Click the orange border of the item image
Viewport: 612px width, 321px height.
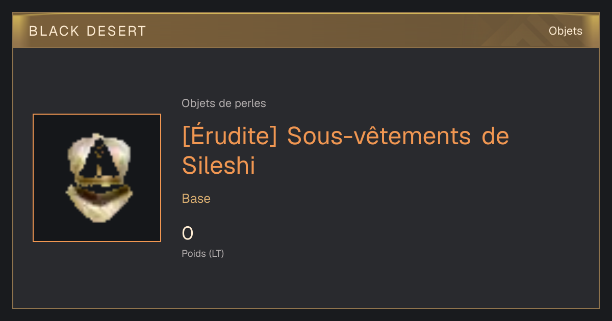[97, 114]
